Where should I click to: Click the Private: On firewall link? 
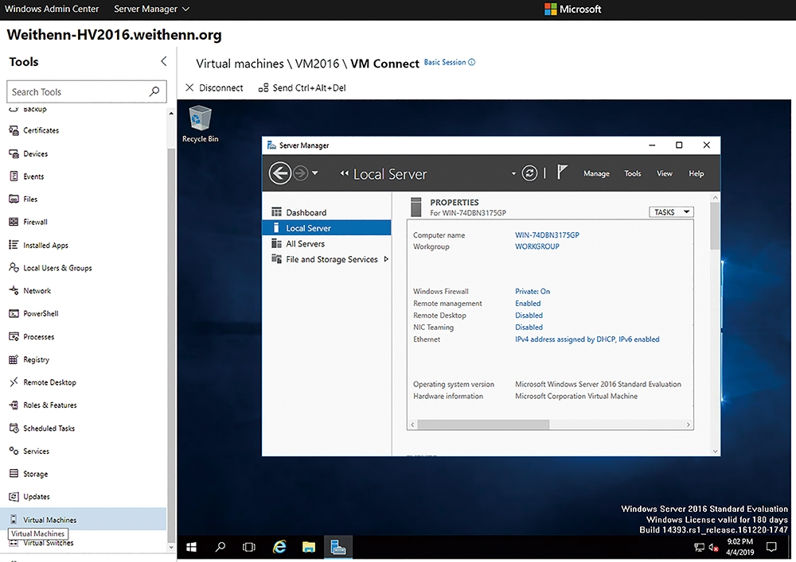(x=533, y=292)
